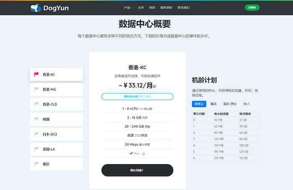Click the 现在创建! button
Screen dimensions: 293x190
137,170
